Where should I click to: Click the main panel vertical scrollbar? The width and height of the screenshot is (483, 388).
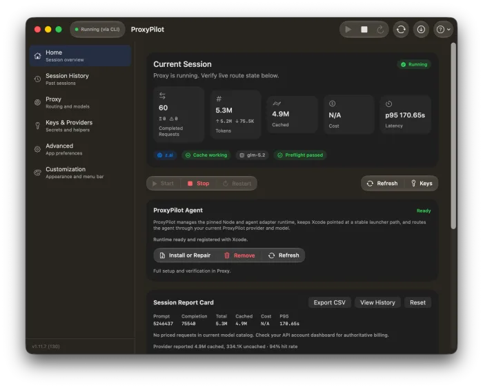[453, 136]
